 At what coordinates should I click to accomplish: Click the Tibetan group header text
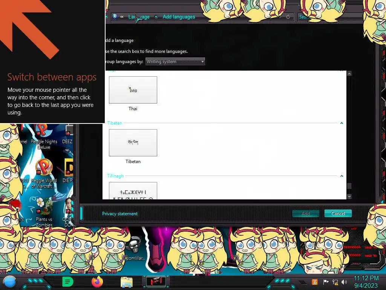click(x=115, y=123)
